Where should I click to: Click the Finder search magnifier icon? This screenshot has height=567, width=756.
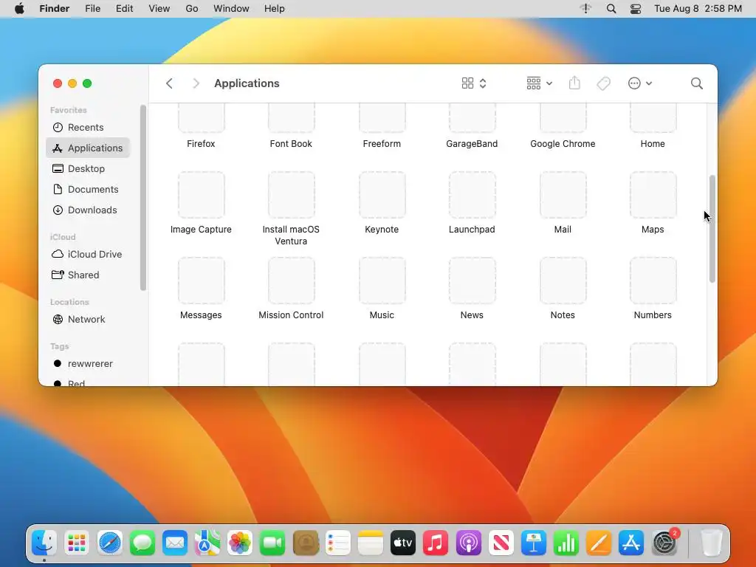[x=697, y=83]
